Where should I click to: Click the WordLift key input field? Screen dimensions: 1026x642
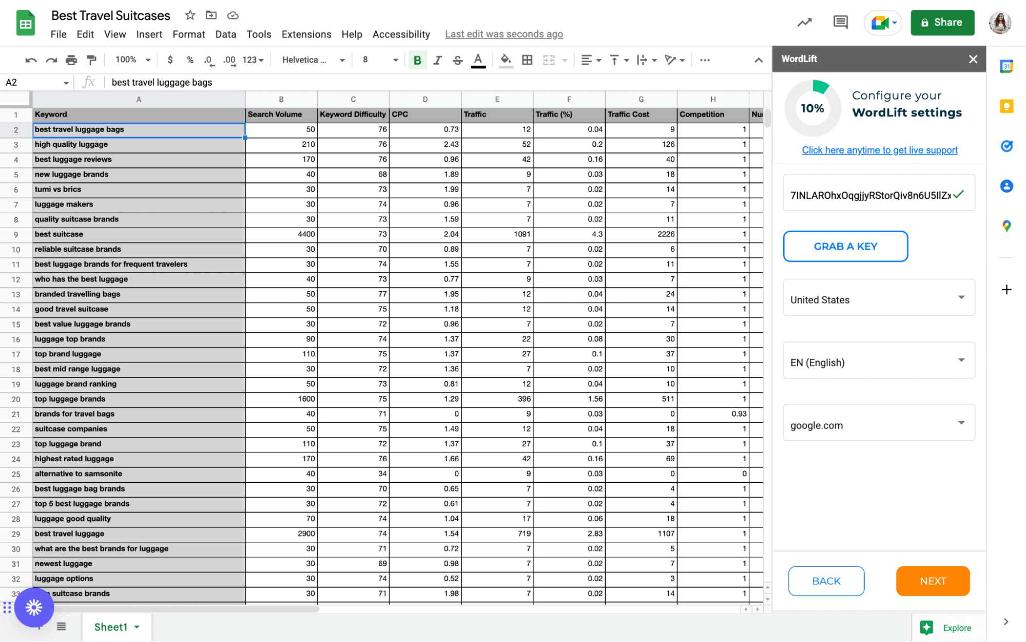pos(870,195)
